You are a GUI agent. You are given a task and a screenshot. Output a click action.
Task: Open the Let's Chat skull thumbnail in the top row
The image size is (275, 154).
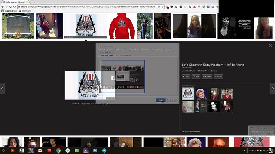click(x=86, y=26)
